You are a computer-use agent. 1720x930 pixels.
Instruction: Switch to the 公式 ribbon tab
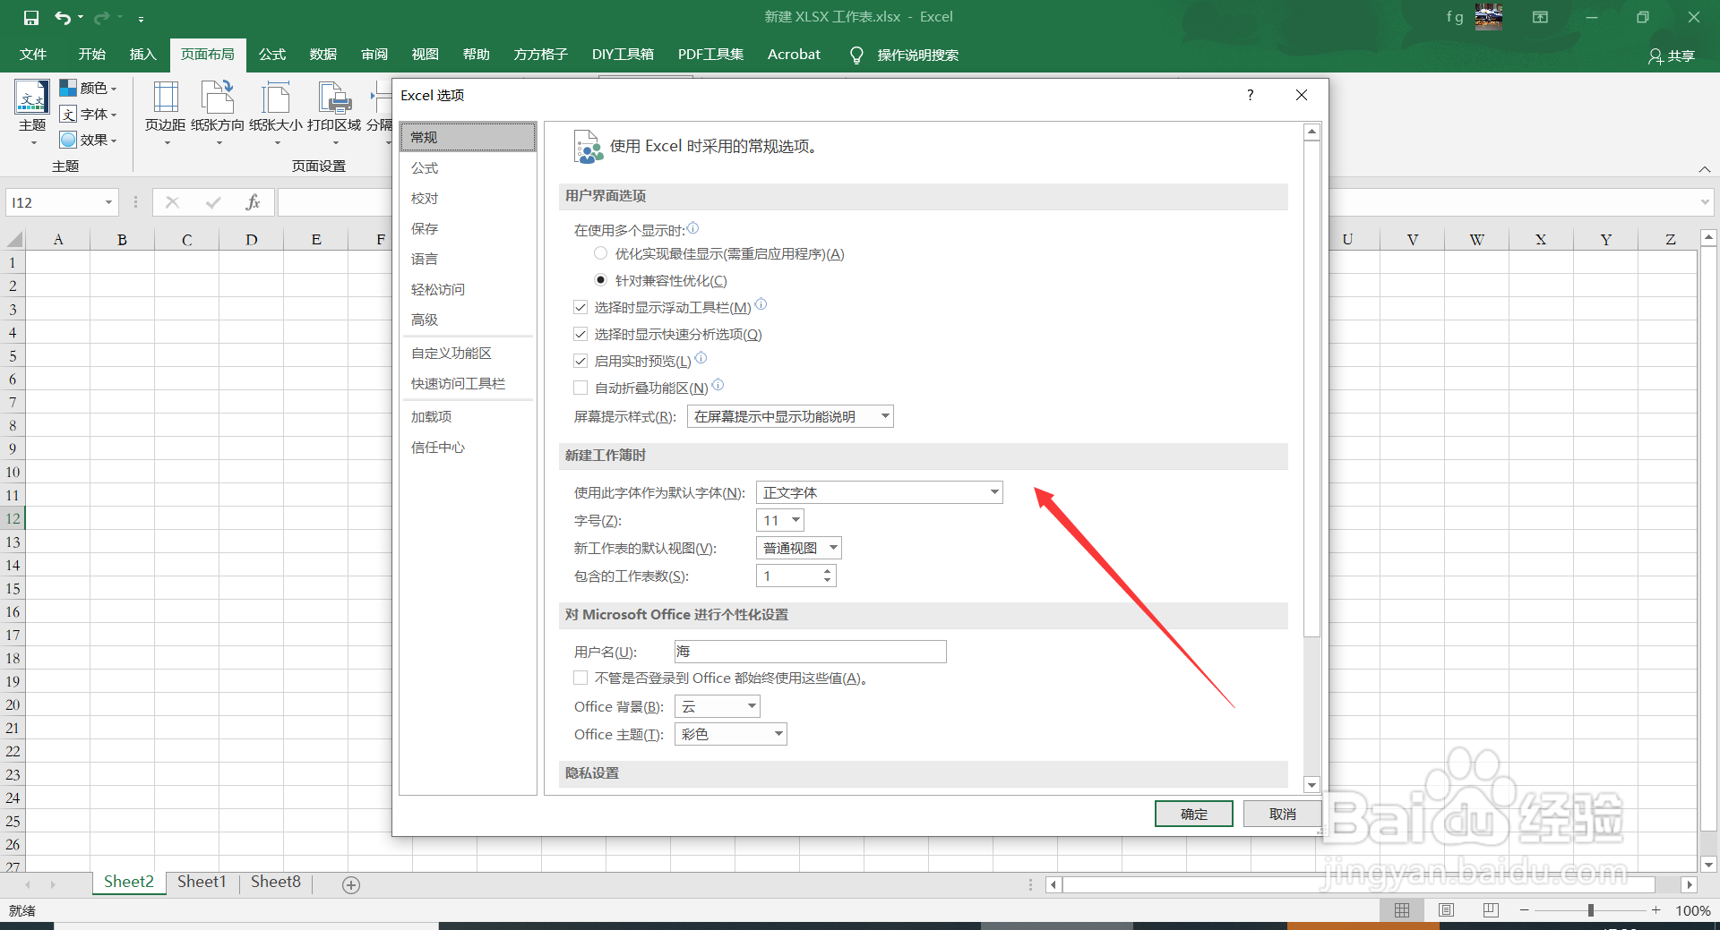[x=271, y=55]
